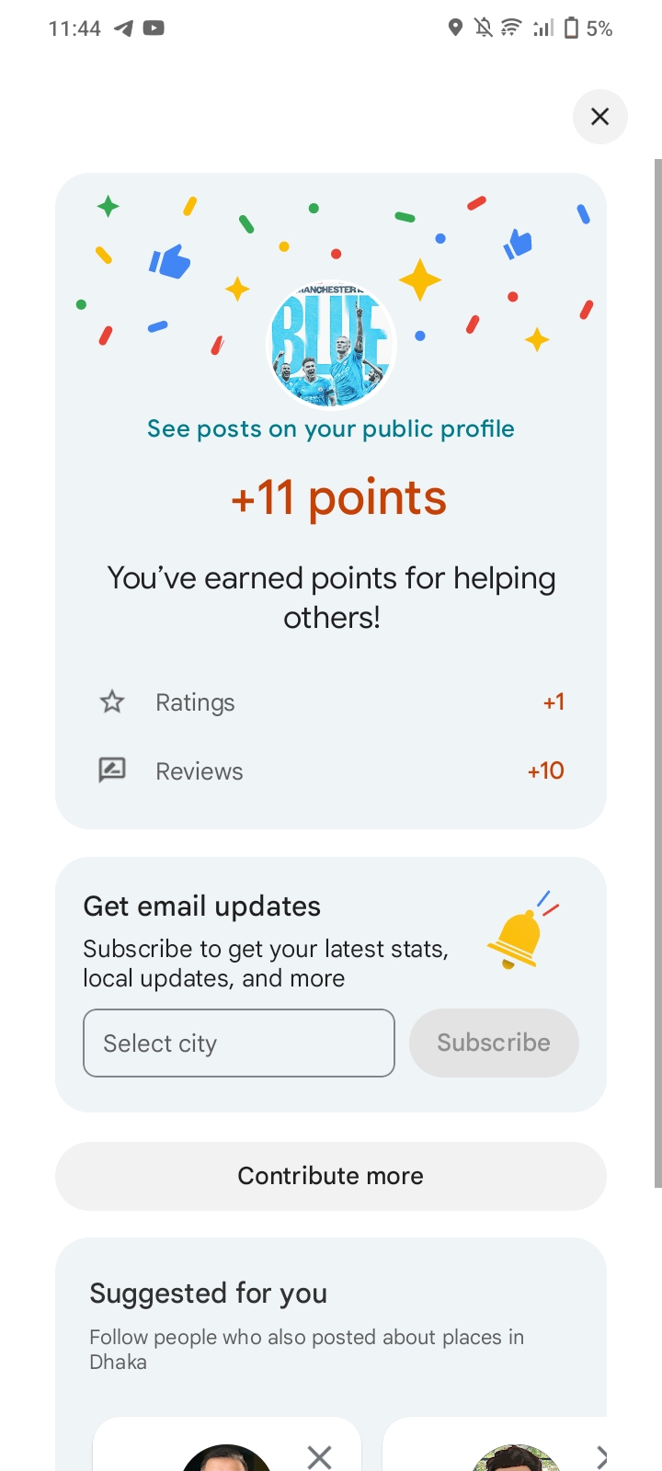Tap the Contribute more button

331,1176
